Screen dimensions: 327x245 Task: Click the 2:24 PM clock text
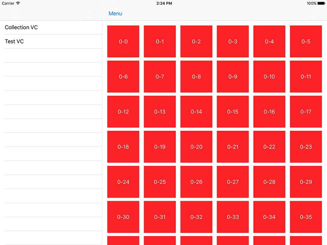click(x=164, y=3)
